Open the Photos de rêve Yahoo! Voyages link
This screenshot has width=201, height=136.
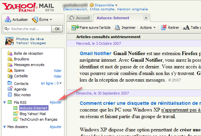tap(31, 41)
